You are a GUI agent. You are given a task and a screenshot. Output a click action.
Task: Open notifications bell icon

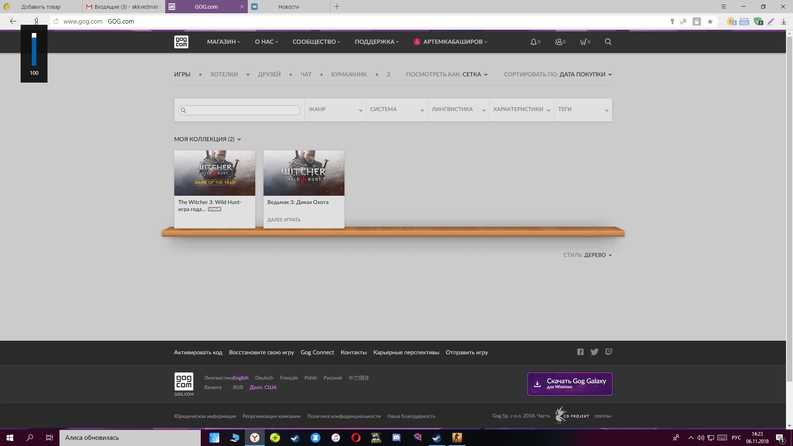point(535,42)
